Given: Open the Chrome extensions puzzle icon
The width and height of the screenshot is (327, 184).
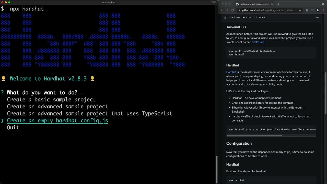Looking at the screenshot, I should click(x=307, y=10).
